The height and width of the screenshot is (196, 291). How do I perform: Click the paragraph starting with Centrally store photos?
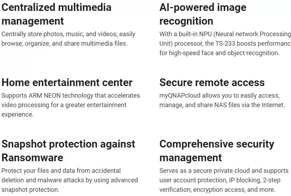tap(68, 39)
